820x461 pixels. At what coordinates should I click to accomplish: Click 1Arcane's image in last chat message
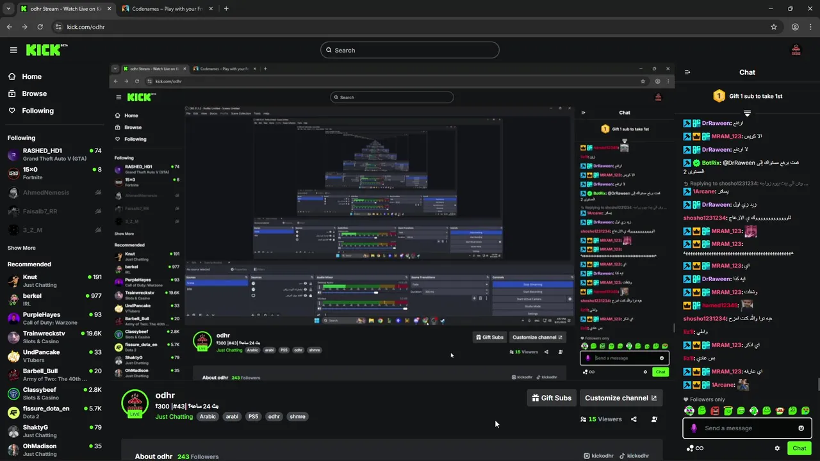pyautogui.click(x=743, y=384)
